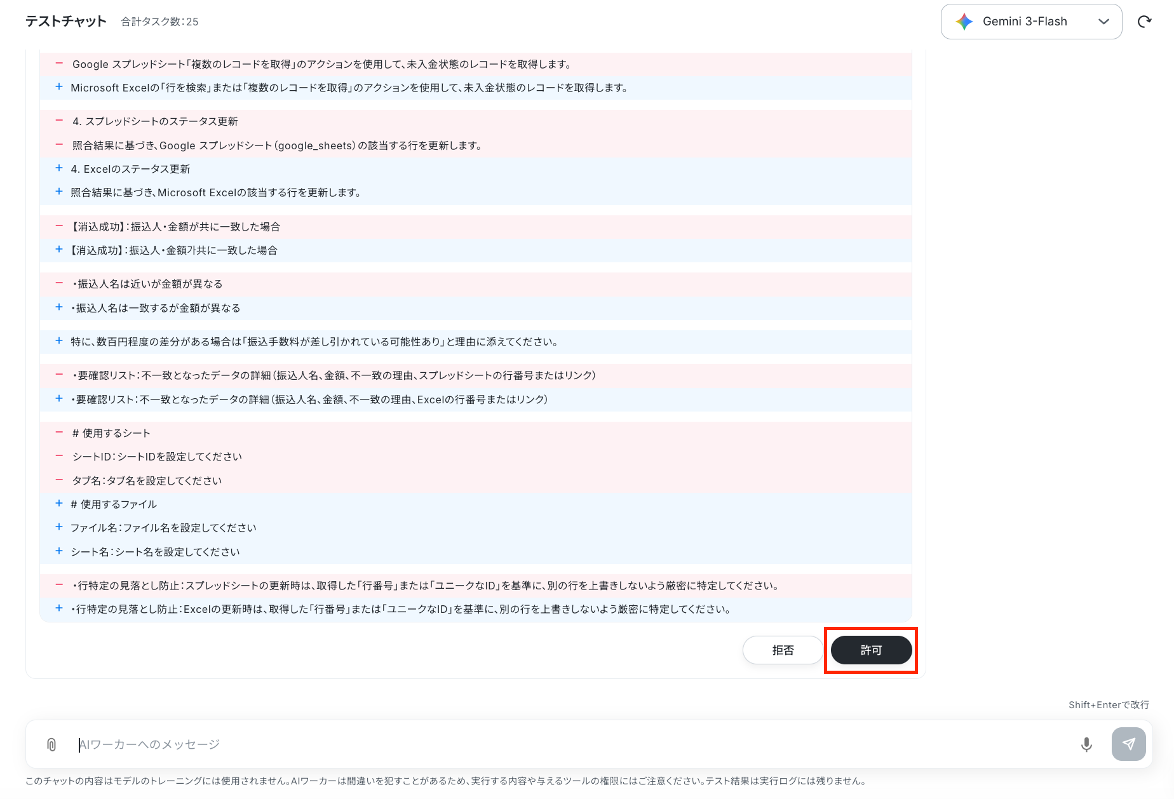The height and width of the screenshot is (799, 1174).
Task: Click the Shift+Enterで改行 hint text
Action: [x=1109, y=705]
